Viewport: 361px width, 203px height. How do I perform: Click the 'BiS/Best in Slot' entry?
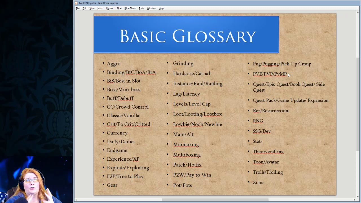pyautogui.click(x=124, y=81)
